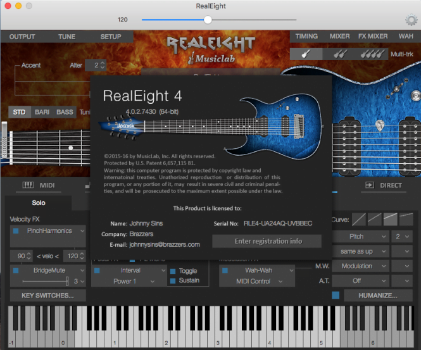Switch to the Solo tab
This screenshot has width=421, height=350.
pos(39,203)
